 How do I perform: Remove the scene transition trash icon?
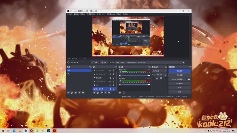click(161, 78)
